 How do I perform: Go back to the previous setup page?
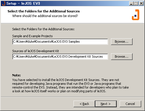(x=84, y=104)
